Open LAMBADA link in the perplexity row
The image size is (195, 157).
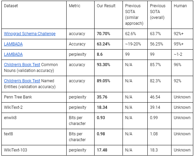click(x=13, y=54)
